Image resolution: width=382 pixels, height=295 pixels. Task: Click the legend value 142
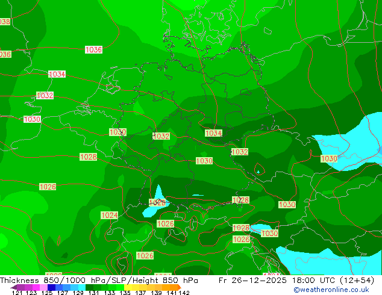pyautogui.click(x=184, y=293)
